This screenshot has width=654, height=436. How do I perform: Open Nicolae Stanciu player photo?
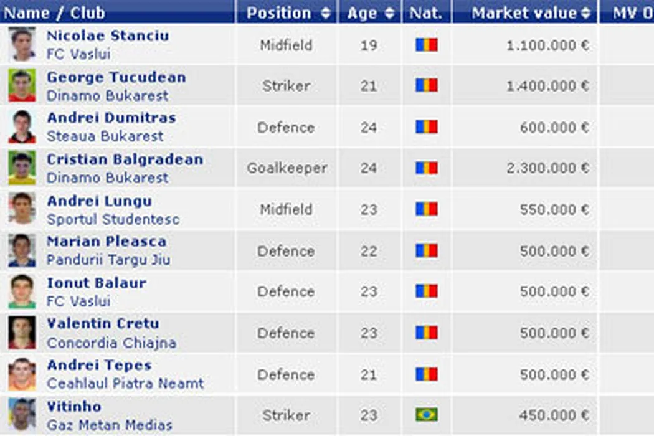[x=22, y=45]
